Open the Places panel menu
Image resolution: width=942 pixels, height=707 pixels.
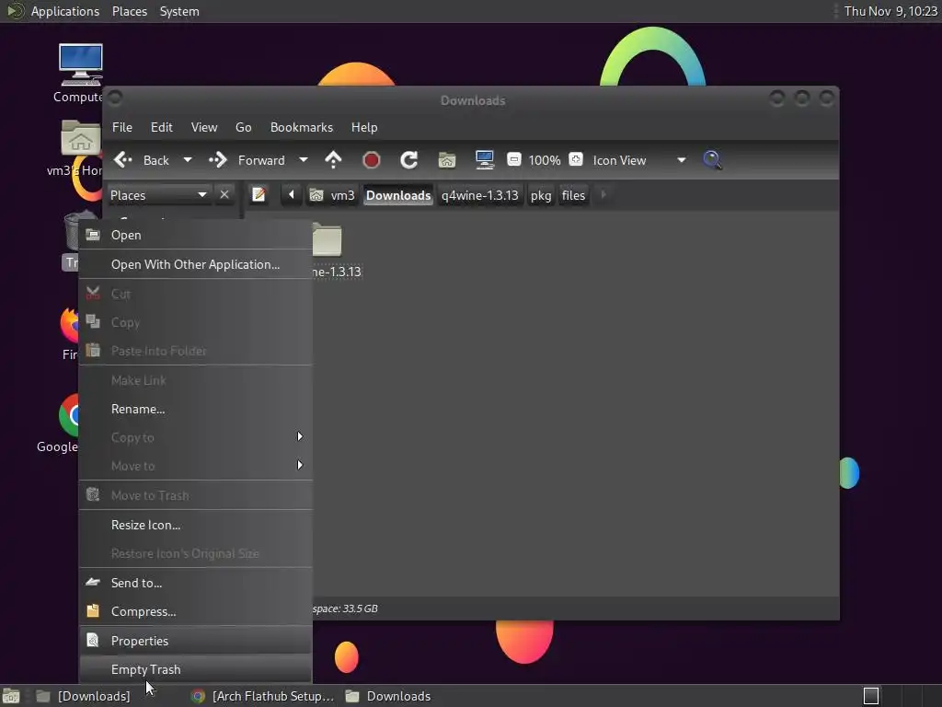click(x=129, y=11)
